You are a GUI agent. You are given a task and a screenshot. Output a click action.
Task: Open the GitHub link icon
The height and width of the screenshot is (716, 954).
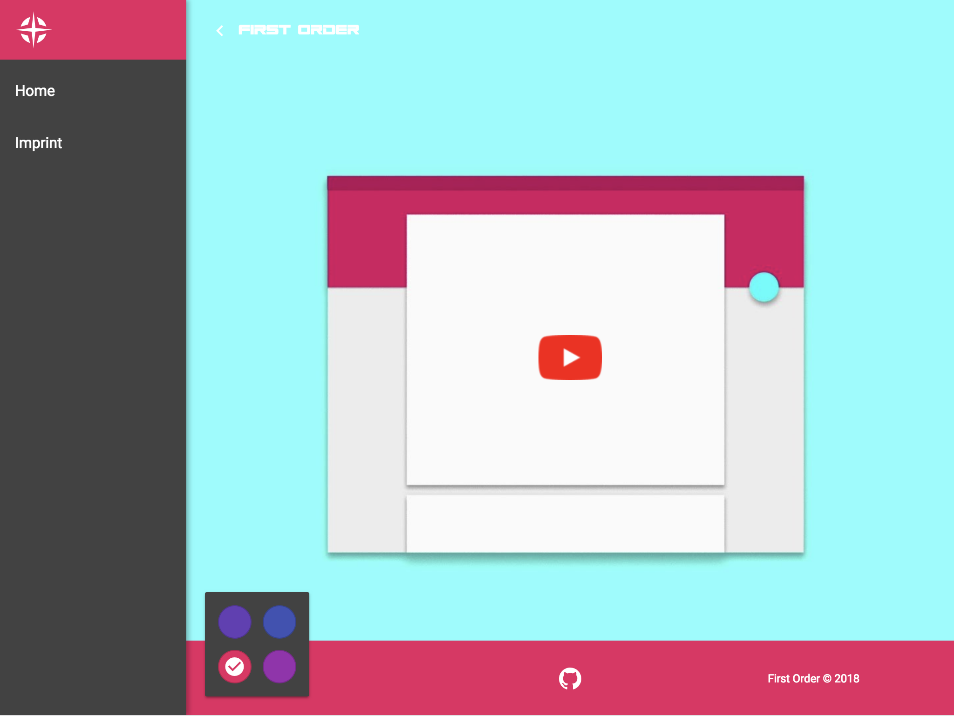(570, 679)
